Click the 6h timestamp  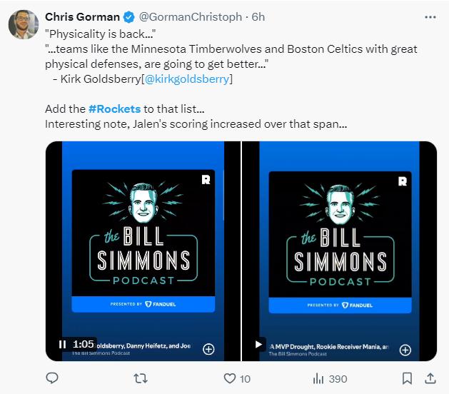[258, 17]
